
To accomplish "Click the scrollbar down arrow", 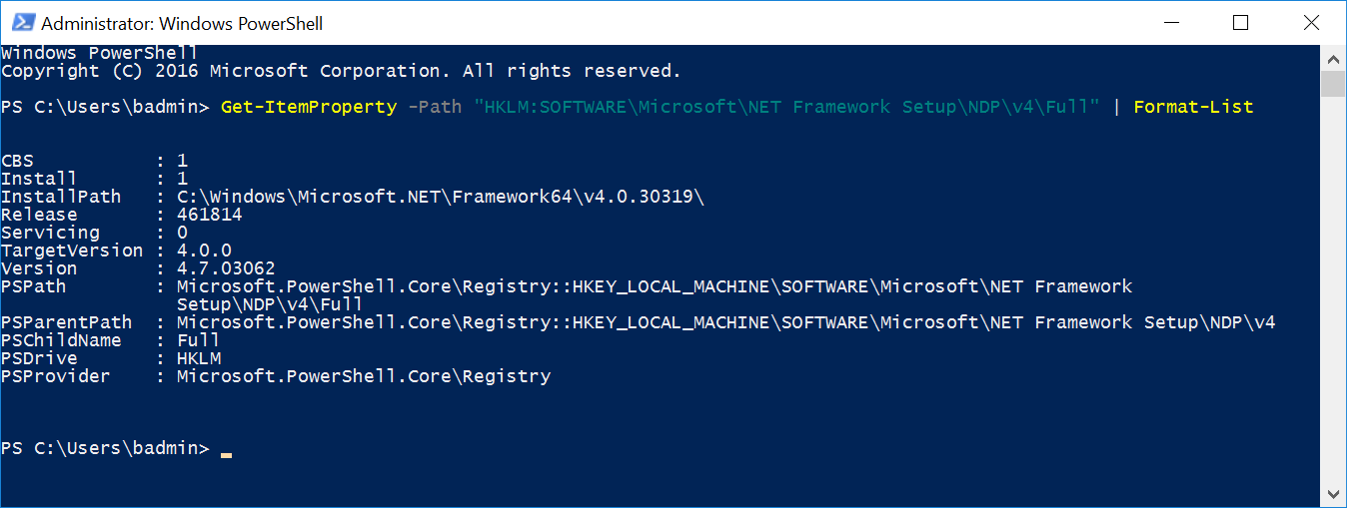I will coord(1333,493).
